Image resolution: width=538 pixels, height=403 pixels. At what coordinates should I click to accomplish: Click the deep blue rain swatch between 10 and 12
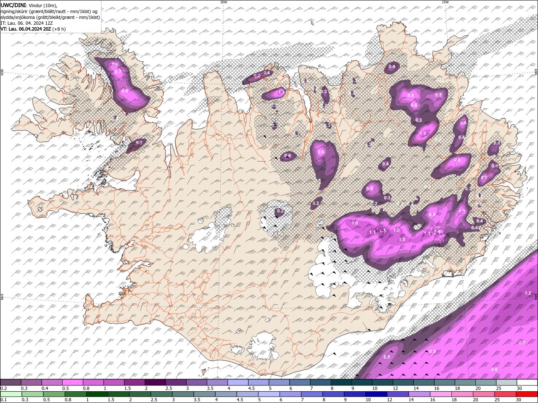coord(376,394)
